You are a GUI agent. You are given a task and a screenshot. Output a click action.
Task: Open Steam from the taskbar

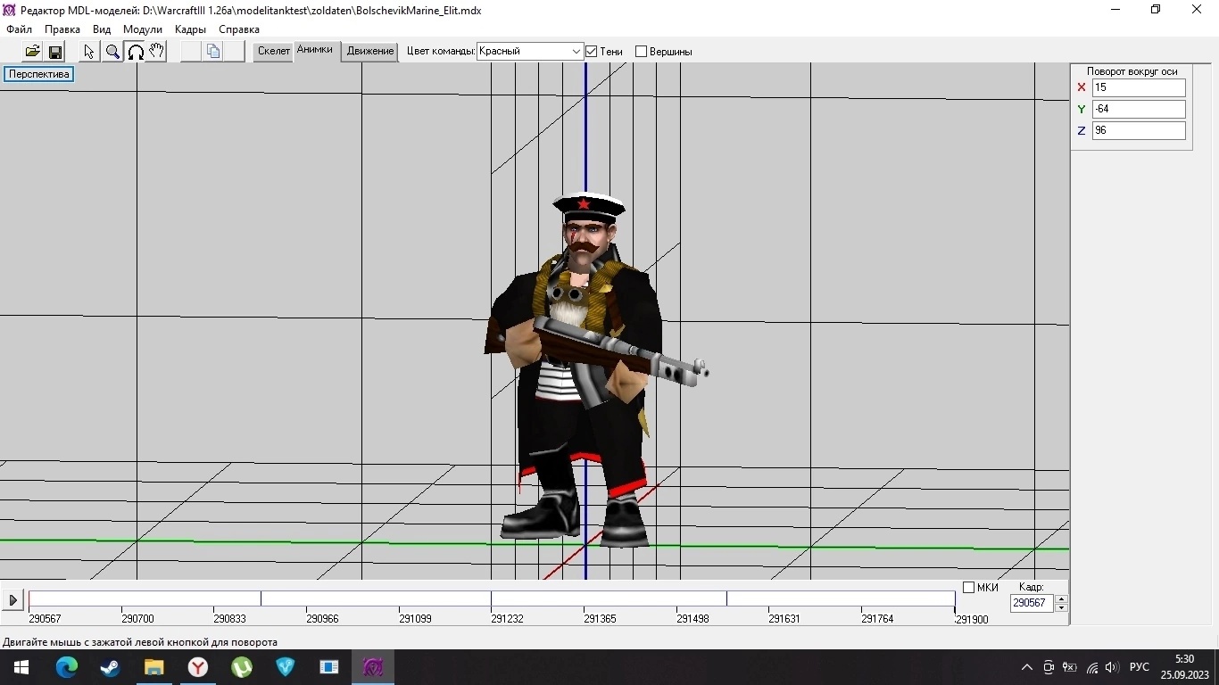coord(111,667)
